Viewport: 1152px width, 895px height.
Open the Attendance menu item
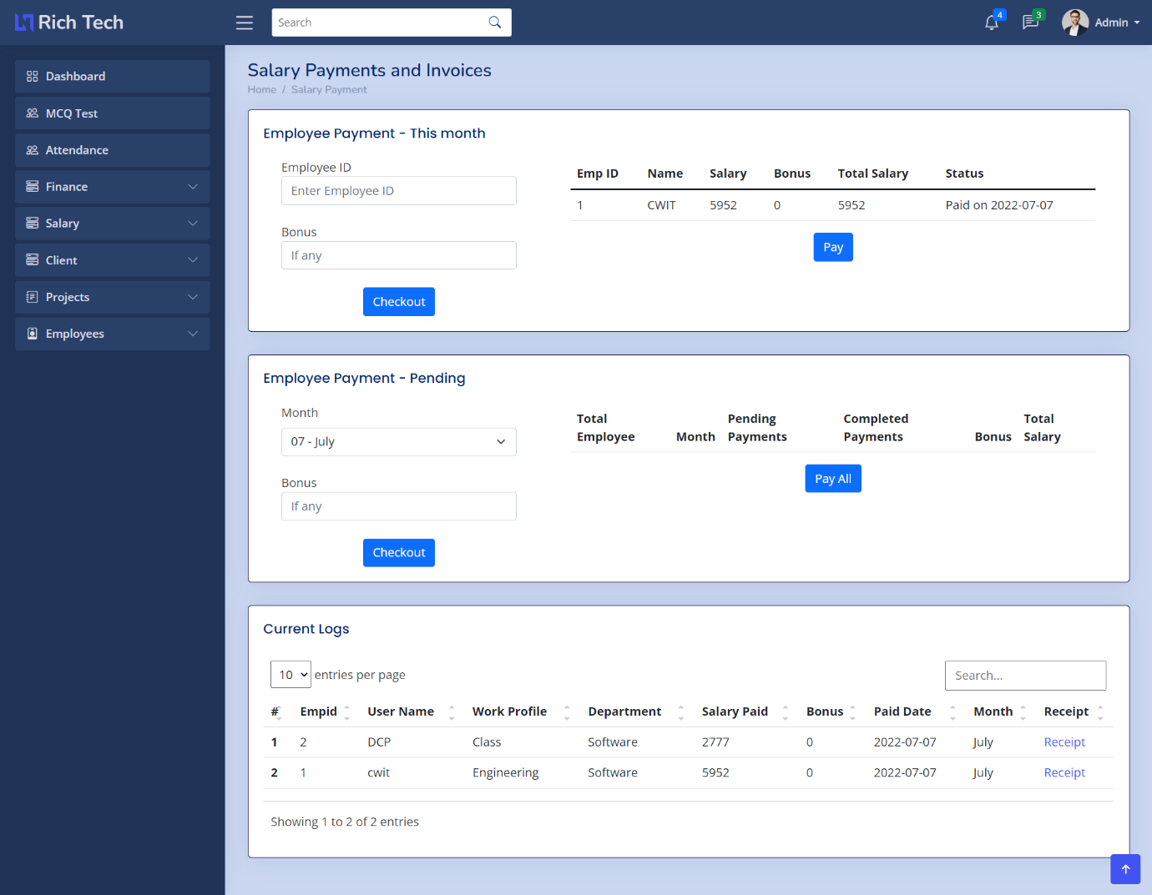(112, 150)
